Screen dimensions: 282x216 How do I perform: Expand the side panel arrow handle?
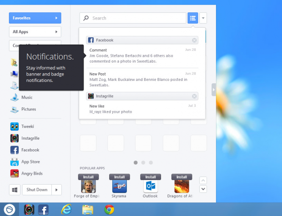tap(214, 90)
